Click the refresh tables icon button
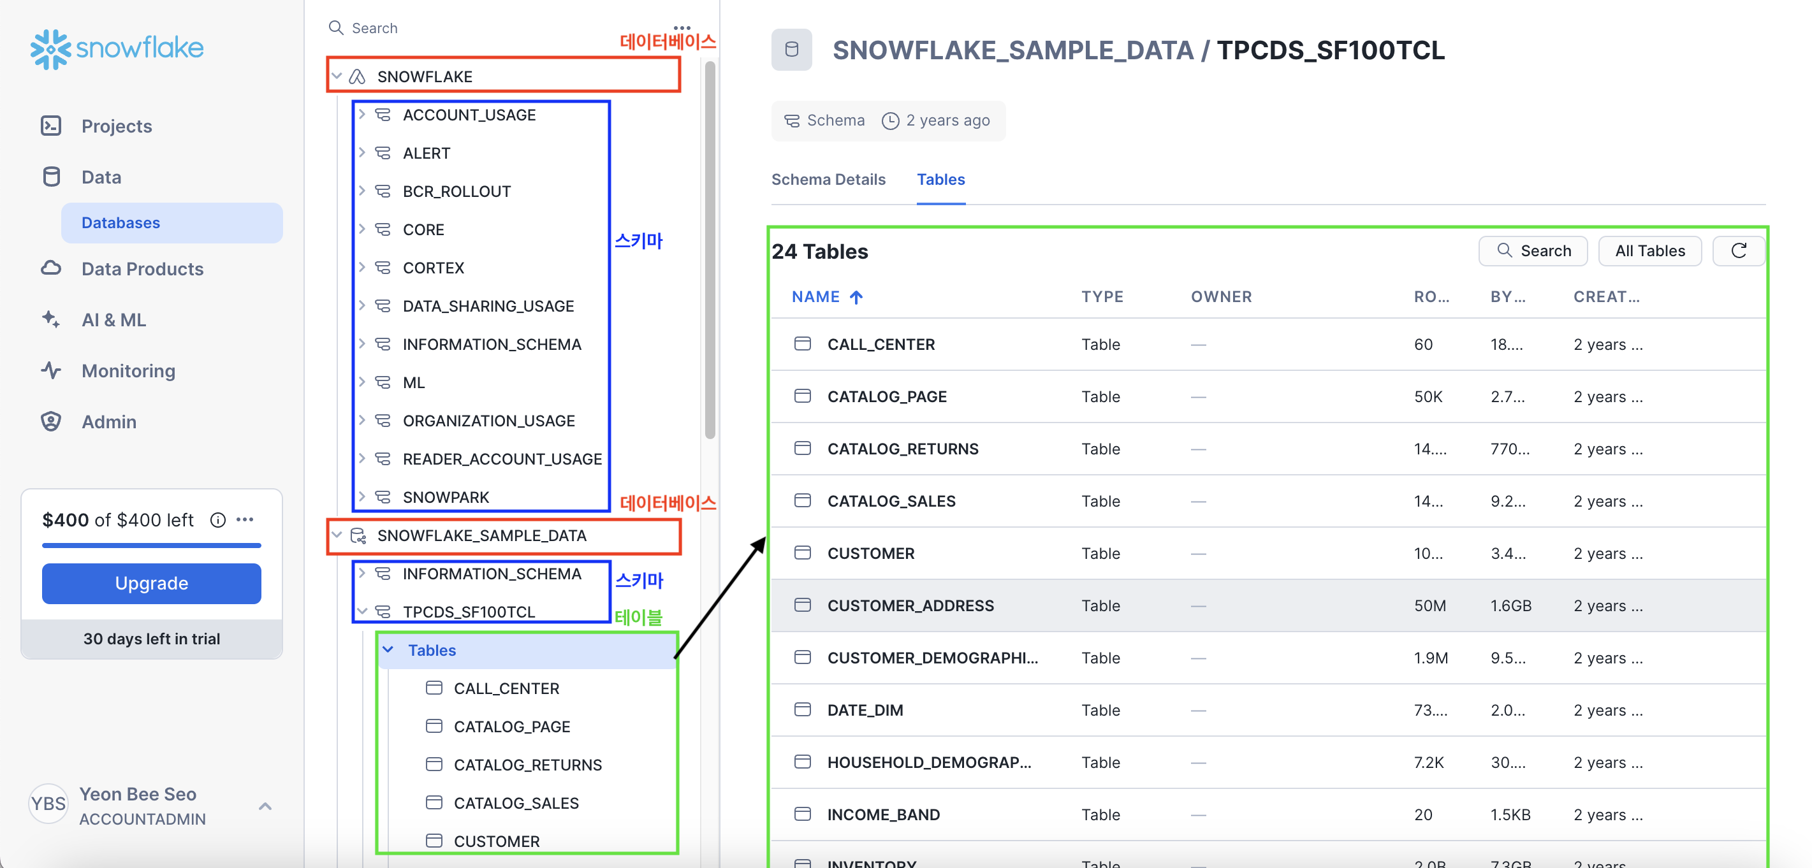 (1738, 251)
